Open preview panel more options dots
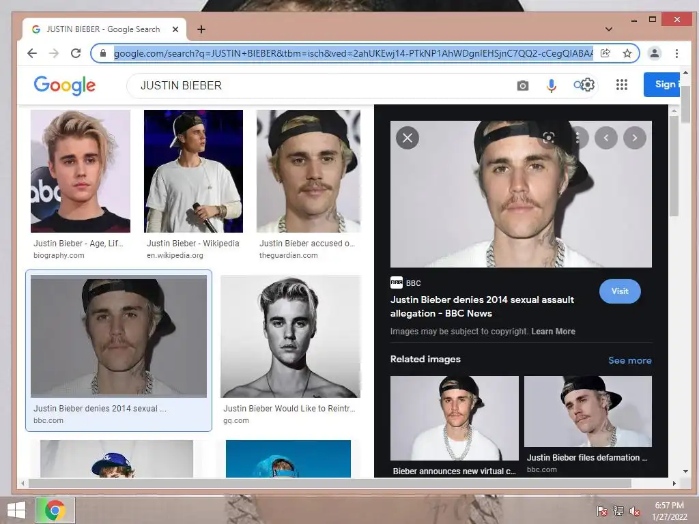This screenshot has width=699, height=524. tap(577, 138)
